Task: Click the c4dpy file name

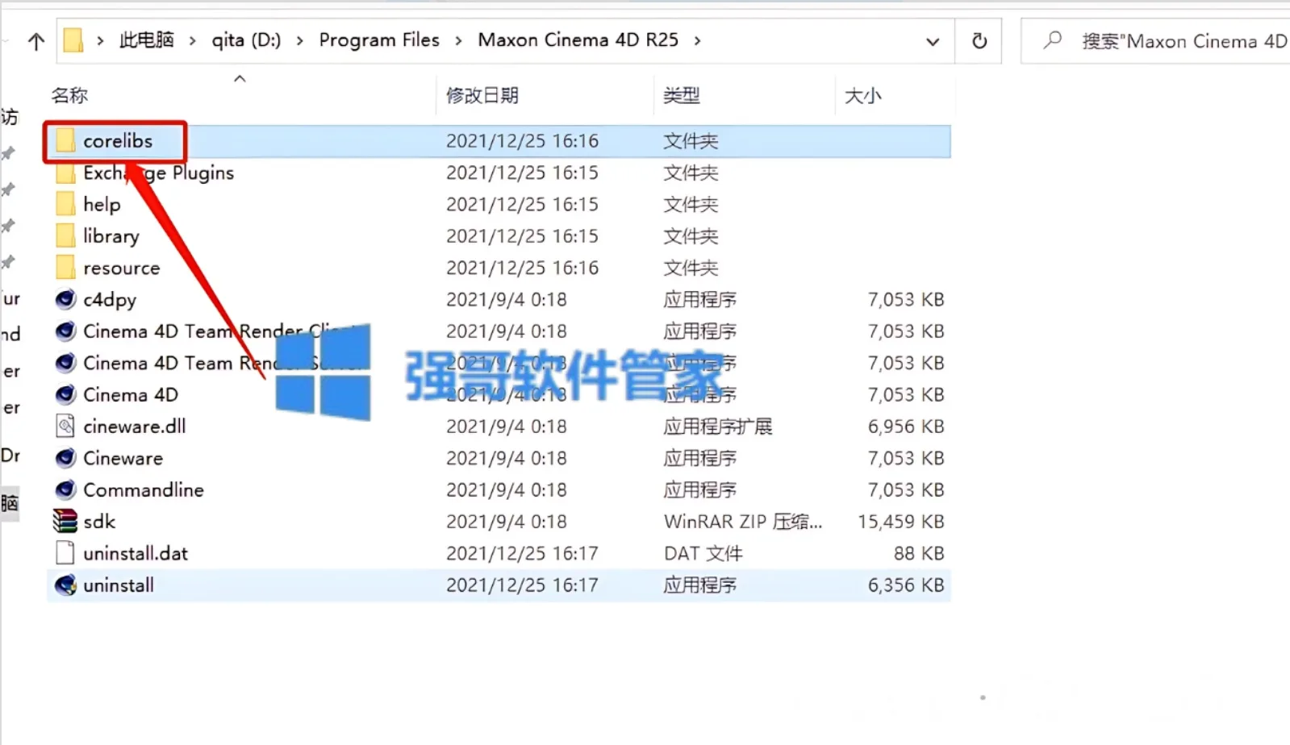Action: coord(110,300)
